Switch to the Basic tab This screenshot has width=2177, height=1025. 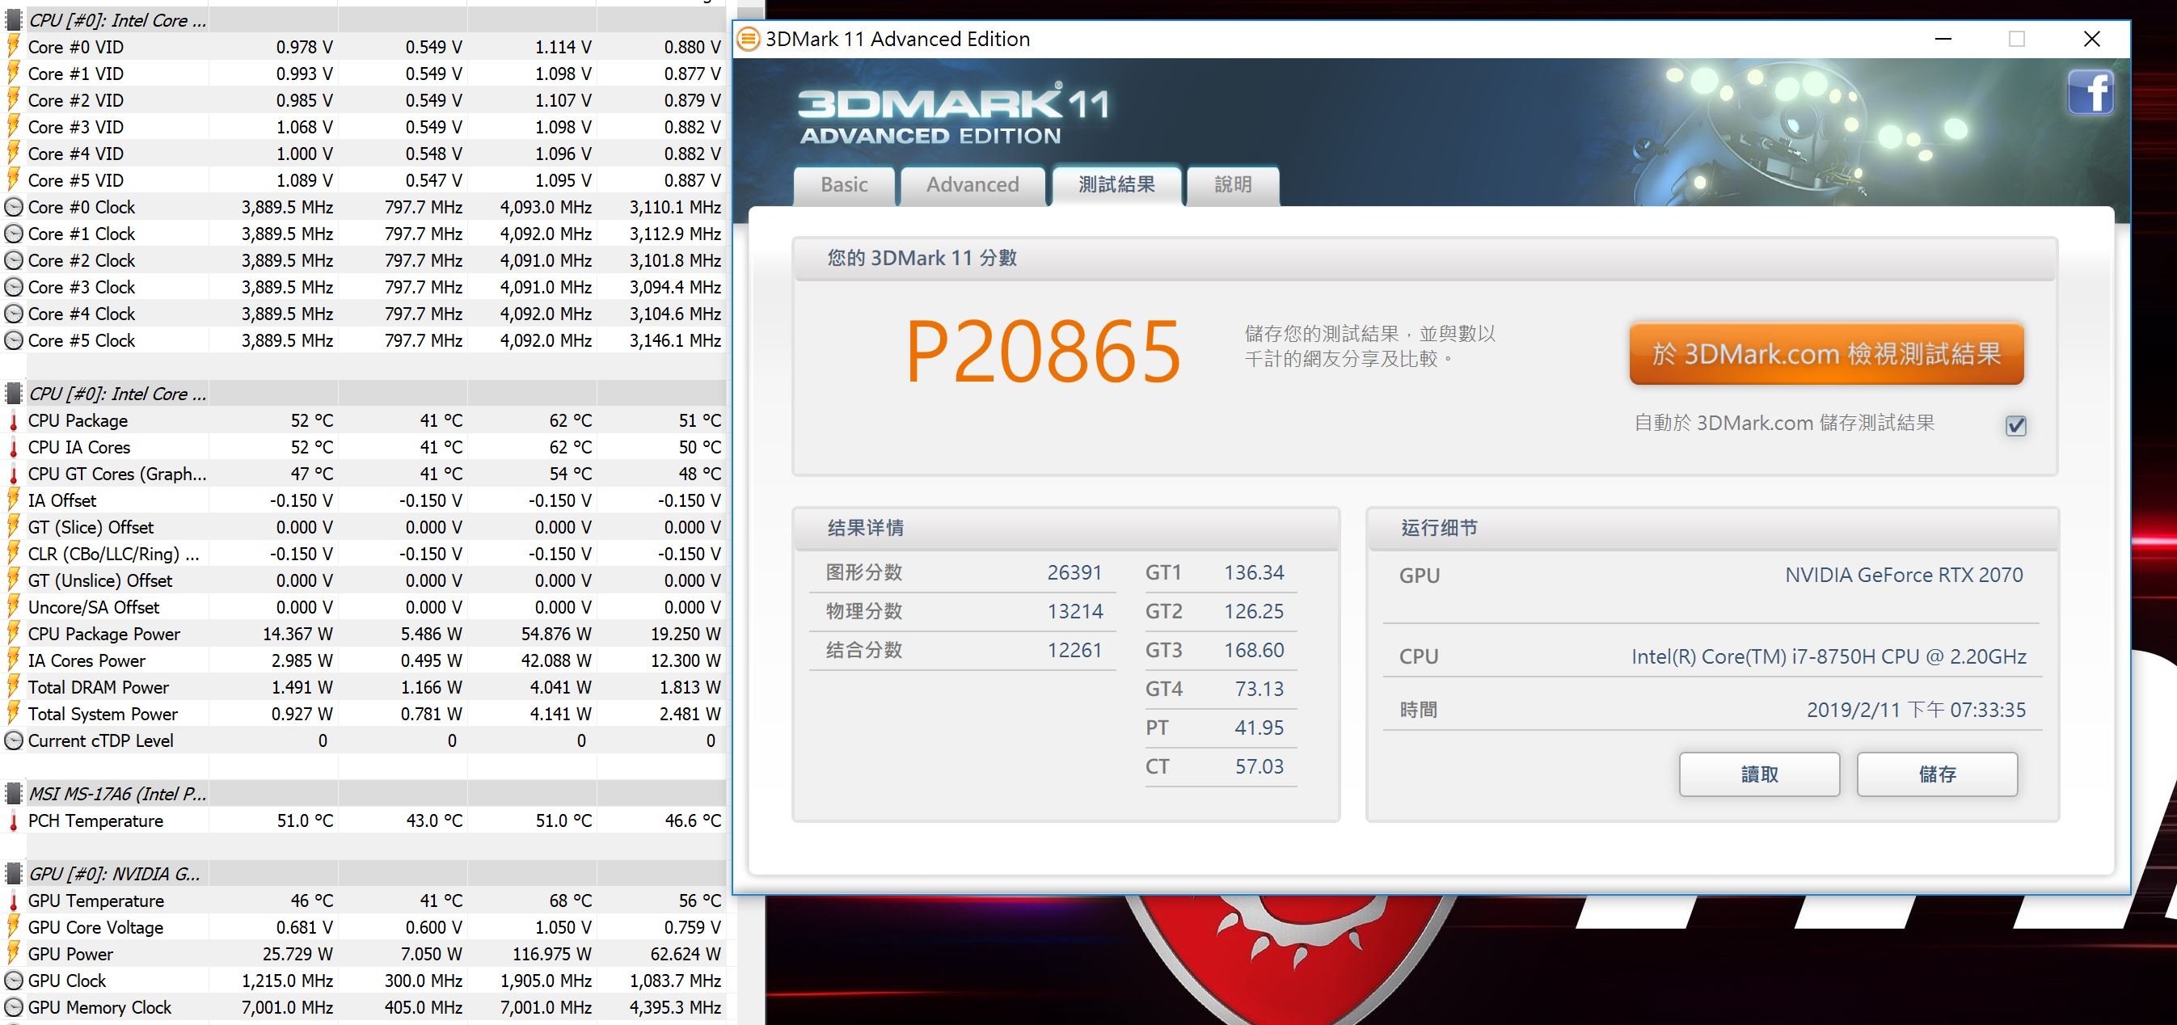click(843, 185)
